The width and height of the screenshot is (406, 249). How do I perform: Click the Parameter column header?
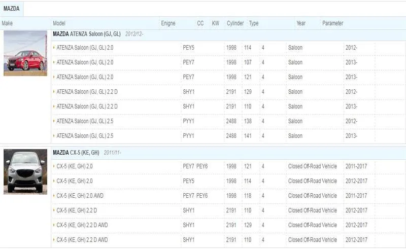tap(333, 23)
